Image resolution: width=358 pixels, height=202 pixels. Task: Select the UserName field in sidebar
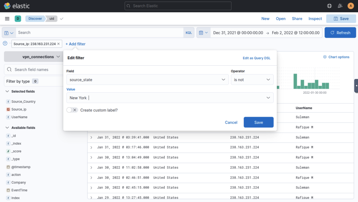click(20, 117)
